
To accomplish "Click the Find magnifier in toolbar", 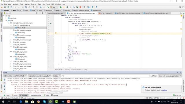I will click(x=34, y=7).
